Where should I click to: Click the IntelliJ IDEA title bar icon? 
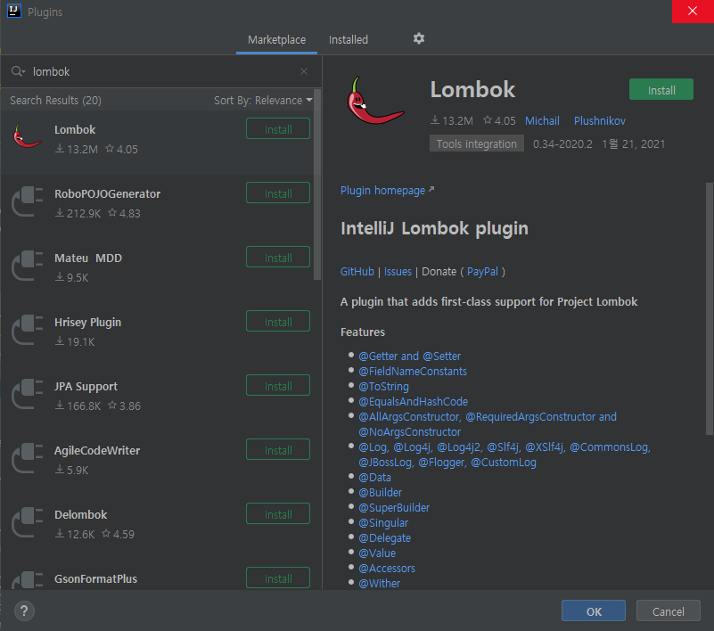pyautogui.click(x=14, y=11)
